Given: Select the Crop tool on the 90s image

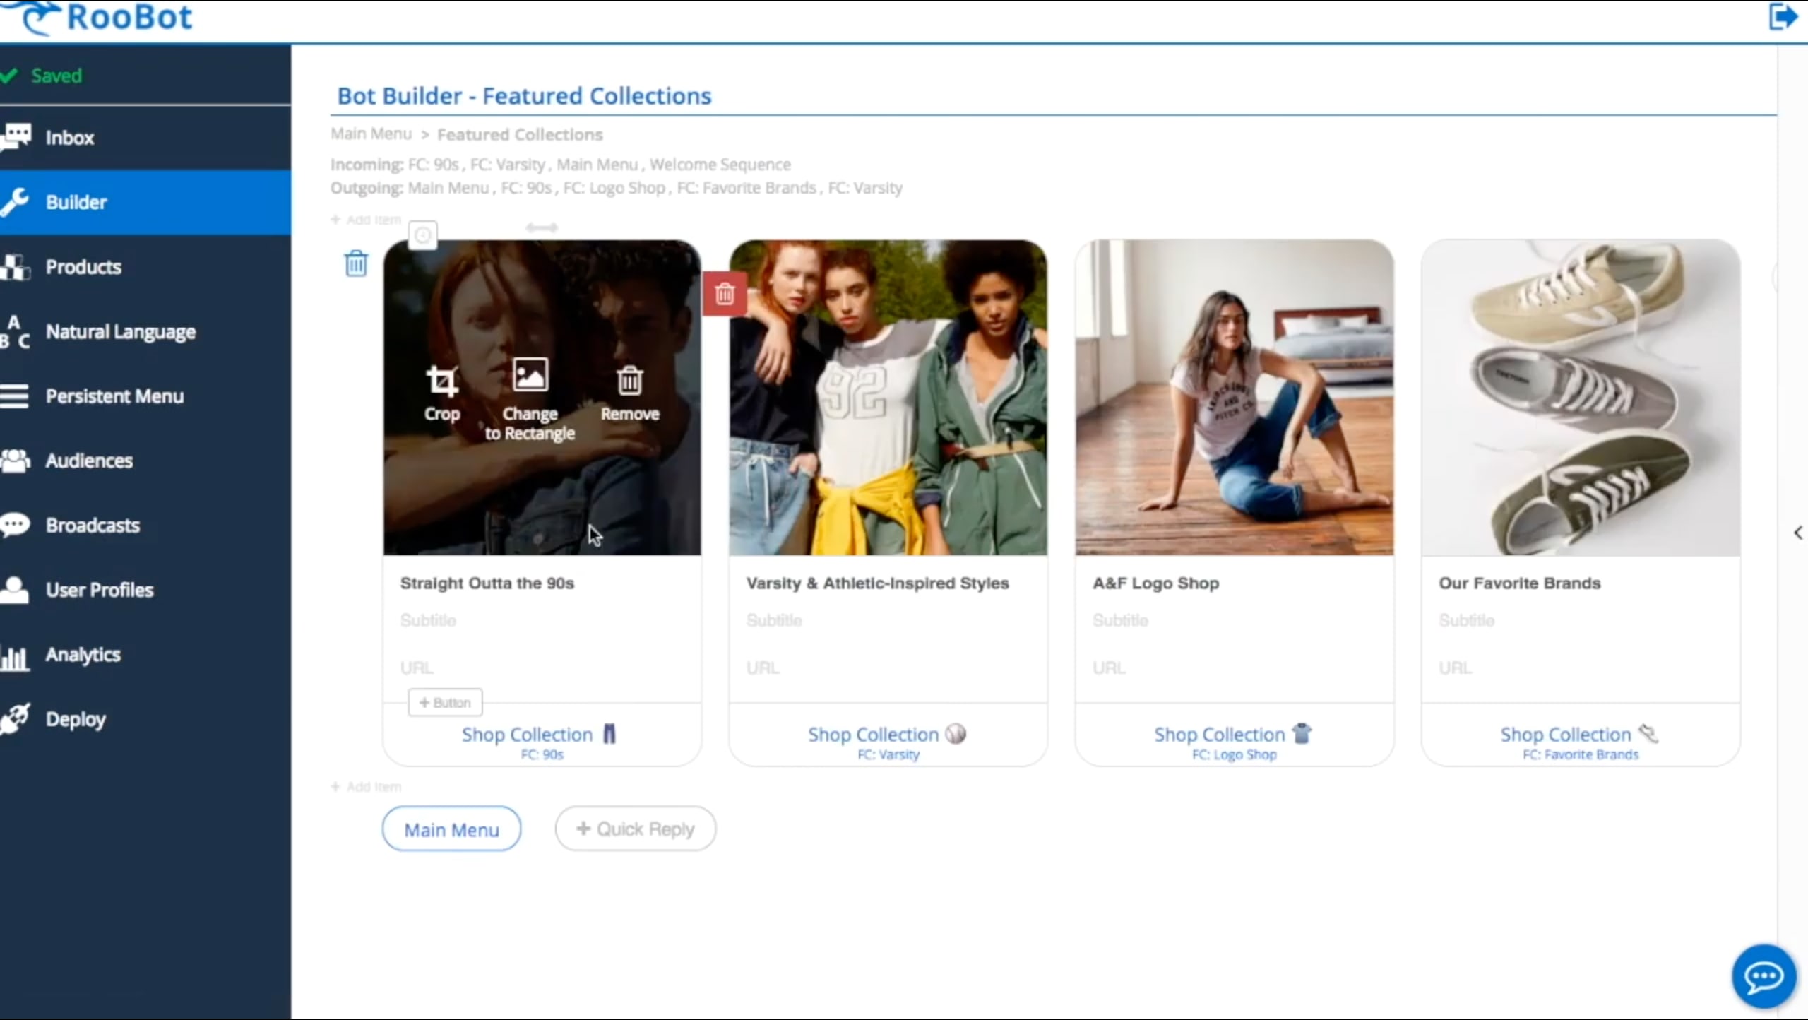Looking at the screenshot, I should click(x=442, y=393).
